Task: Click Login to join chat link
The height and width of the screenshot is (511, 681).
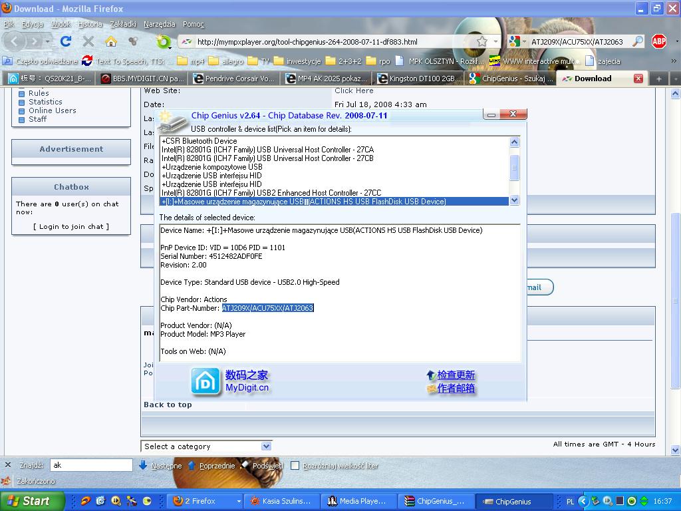Action: (71, 226)
